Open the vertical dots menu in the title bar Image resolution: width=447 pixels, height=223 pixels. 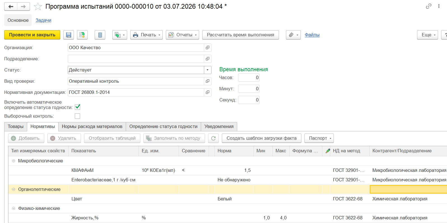tap(439, 6)
